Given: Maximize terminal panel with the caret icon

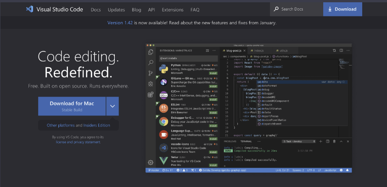Looking at the screenshot, I should [341, 142].
